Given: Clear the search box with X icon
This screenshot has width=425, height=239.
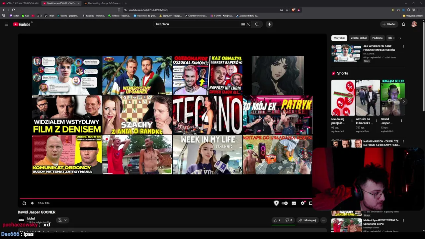Looking at the screenshot, I should [x=248, y=24].
